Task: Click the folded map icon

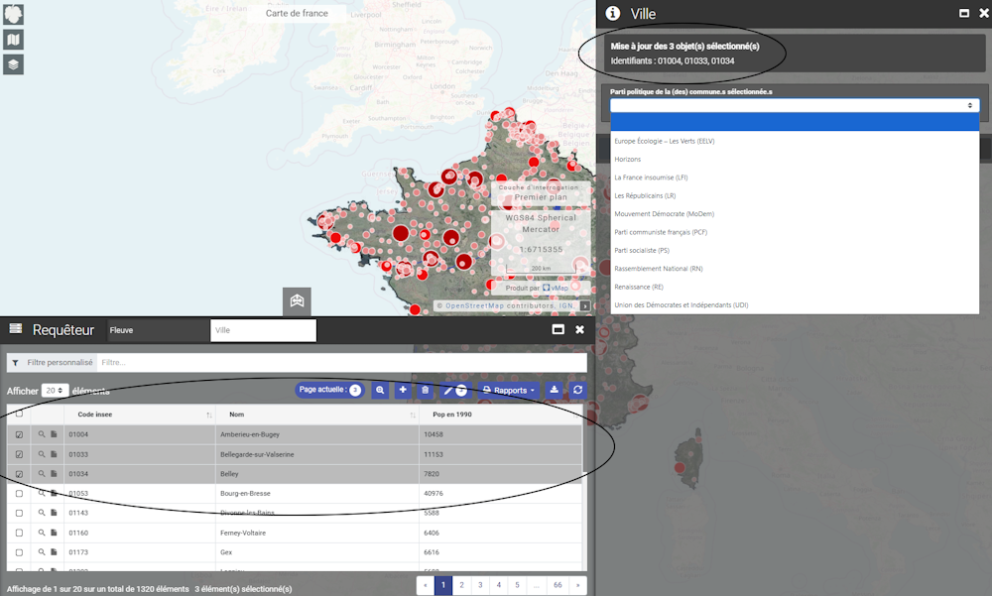Action: [14, 40]
